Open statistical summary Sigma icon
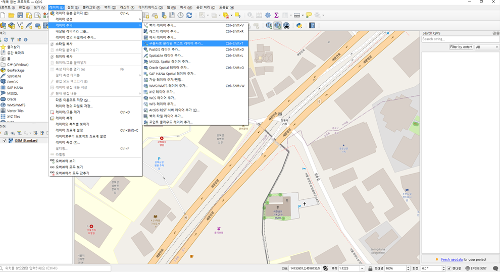 [x=276, y=15]
